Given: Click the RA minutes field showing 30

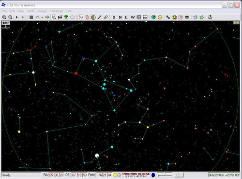Looking at the screenshot, I should [57, 175].
